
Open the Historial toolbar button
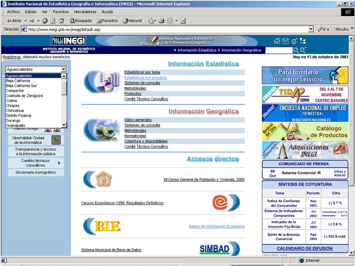point(132,21)
